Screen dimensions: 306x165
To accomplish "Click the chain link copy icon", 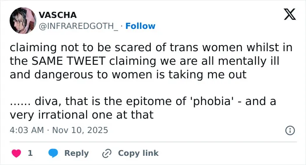I will pyautogui.click(x=107, y=153).
